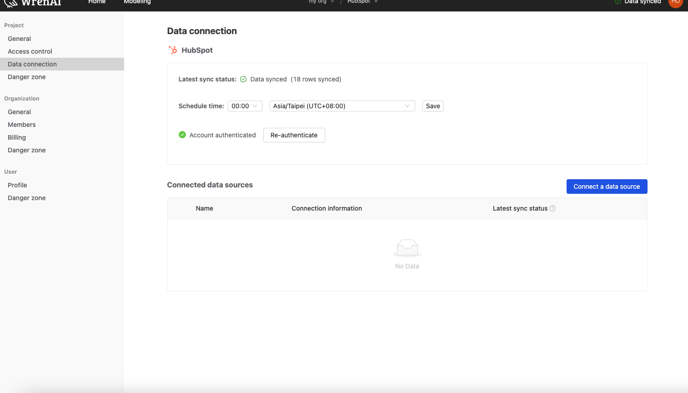Open Modeling in top navigation
Image resolution: width=688 pixels, height=393 pixels.
[x=137, y=2]
